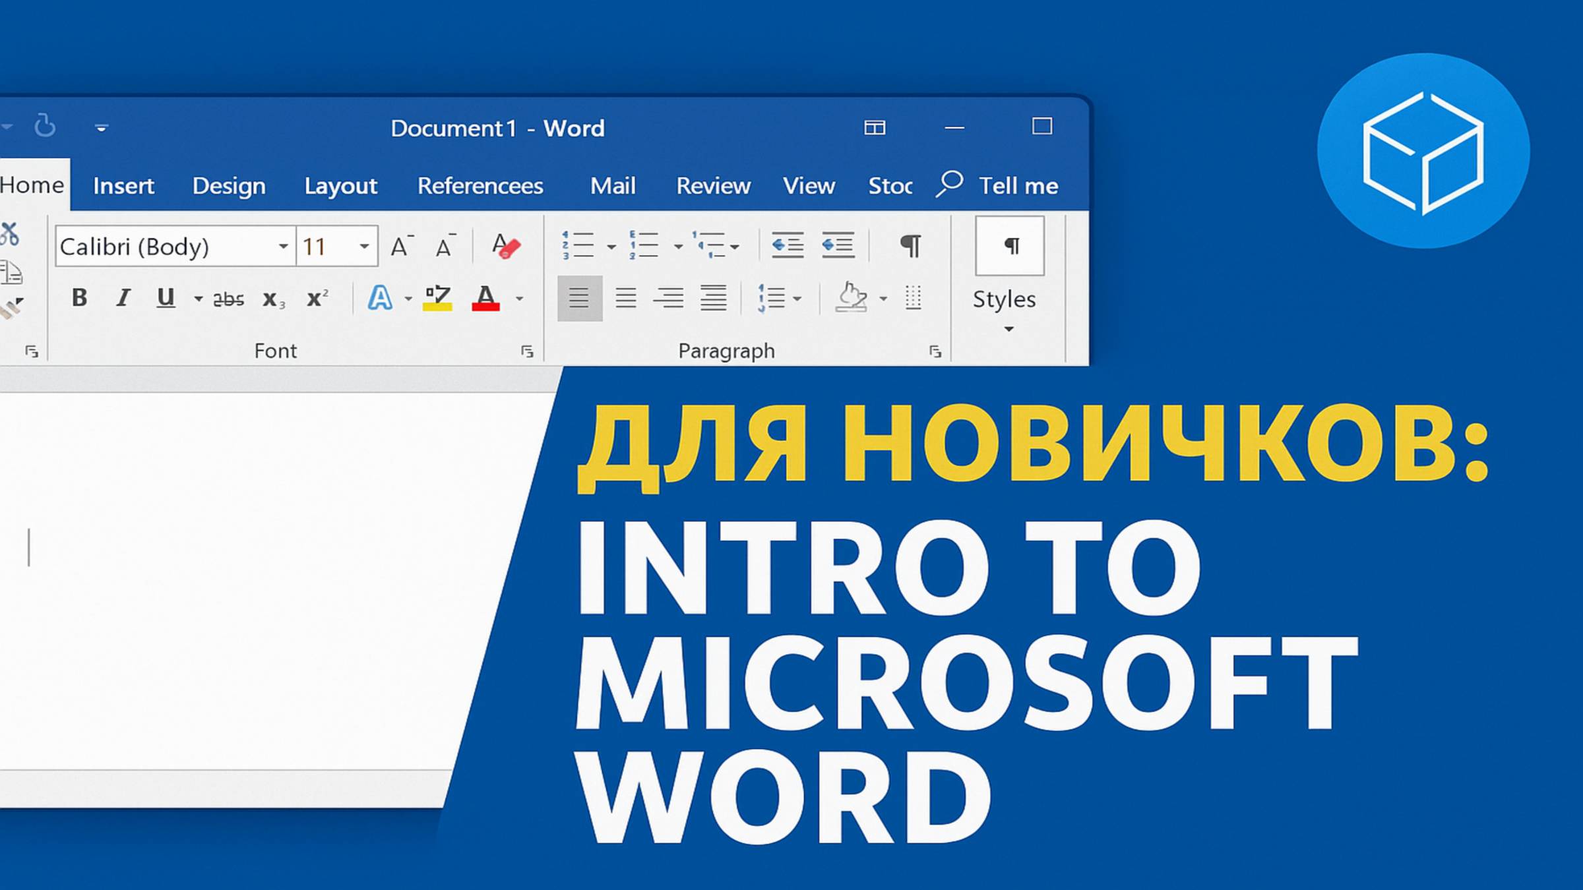This screenshot has height=890, width=1583.
Task: Click the Increase Indent icon
Action: pyautogui.click(x=838, y=246)
